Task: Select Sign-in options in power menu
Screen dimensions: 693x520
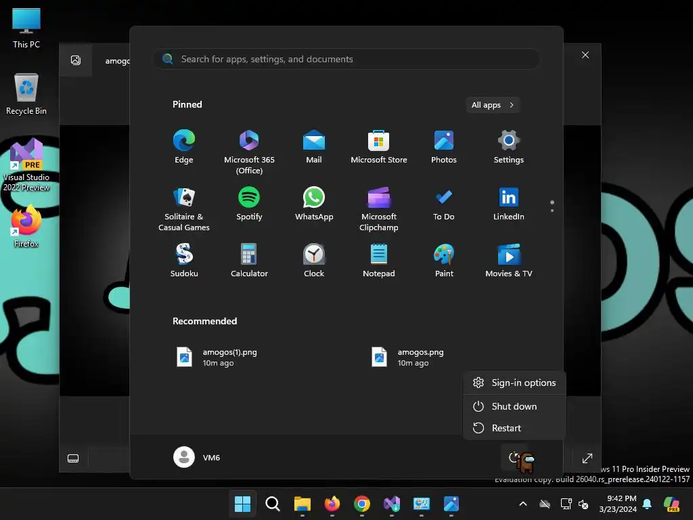Action: tap(514, 383)
